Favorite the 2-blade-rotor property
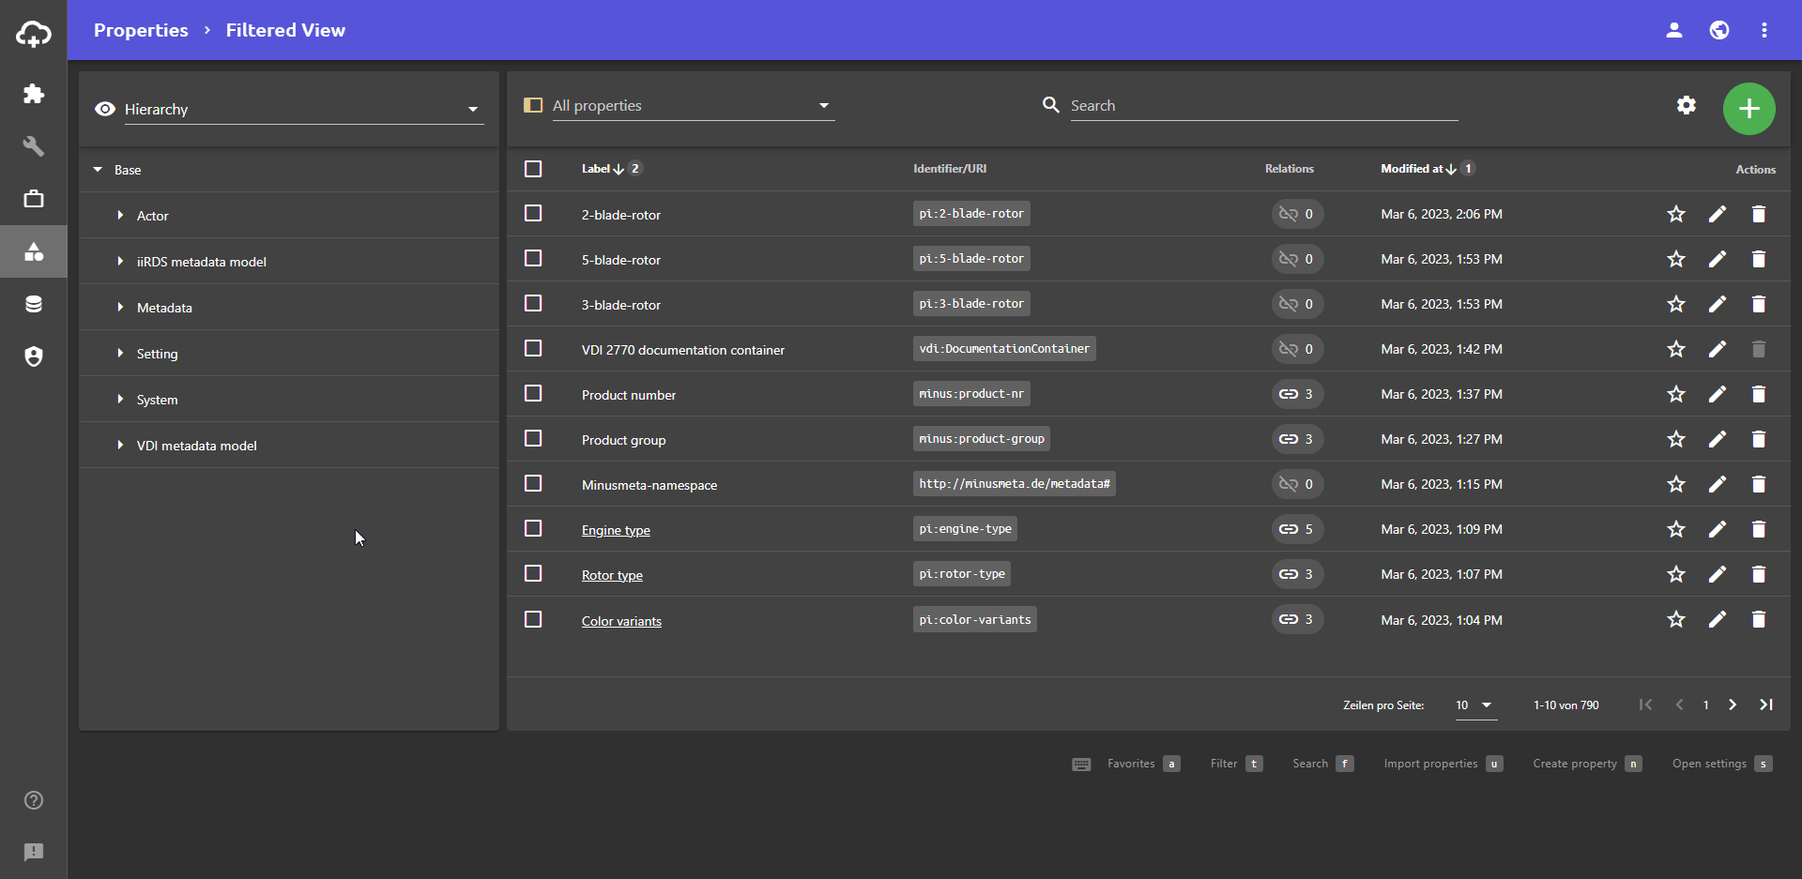 [x=1676, y=214]
